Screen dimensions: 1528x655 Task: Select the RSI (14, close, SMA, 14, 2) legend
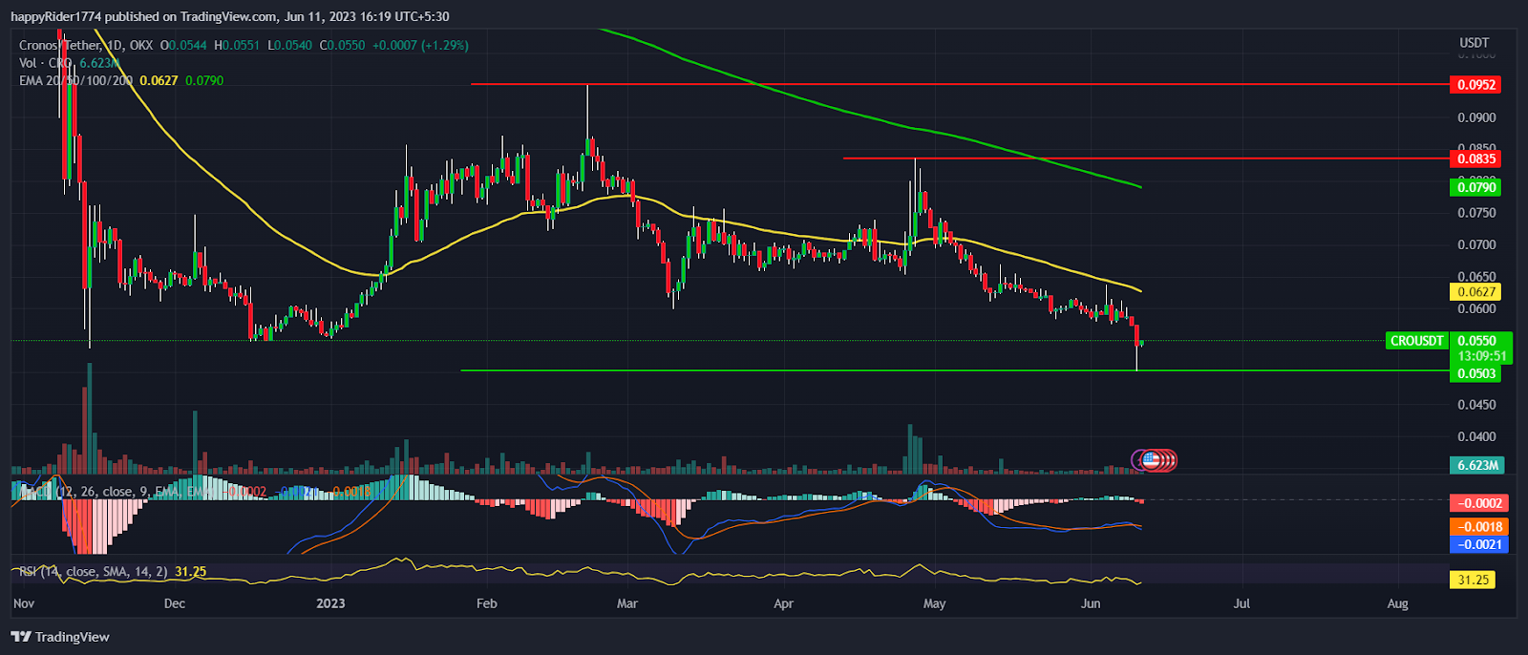(x=94, y=572)
